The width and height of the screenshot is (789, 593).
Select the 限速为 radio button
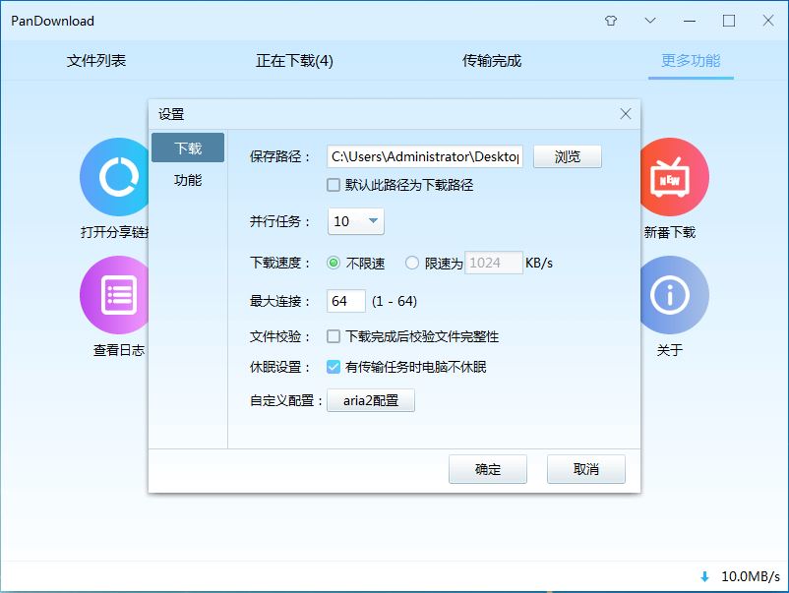click(x=411, y=263)
